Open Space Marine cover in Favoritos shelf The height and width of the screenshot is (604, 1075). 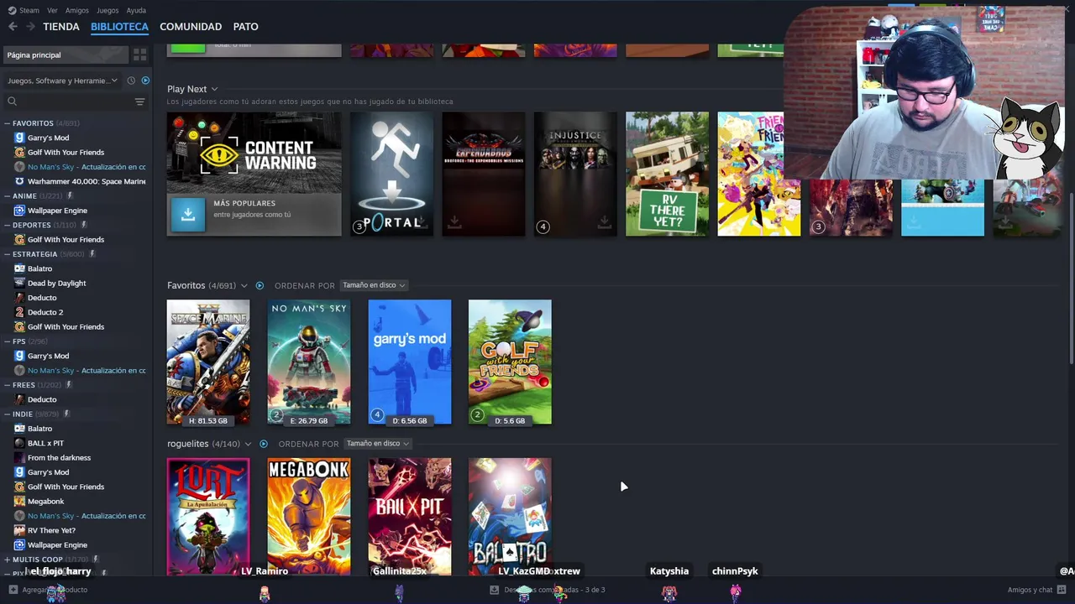(208, 362)
